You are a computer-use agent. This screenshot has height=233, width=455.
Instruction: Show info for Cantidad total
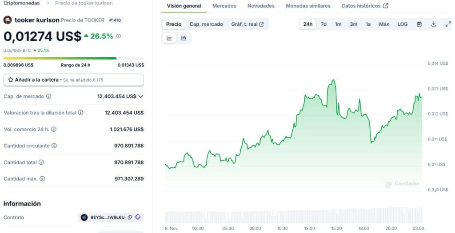(41, 162)
